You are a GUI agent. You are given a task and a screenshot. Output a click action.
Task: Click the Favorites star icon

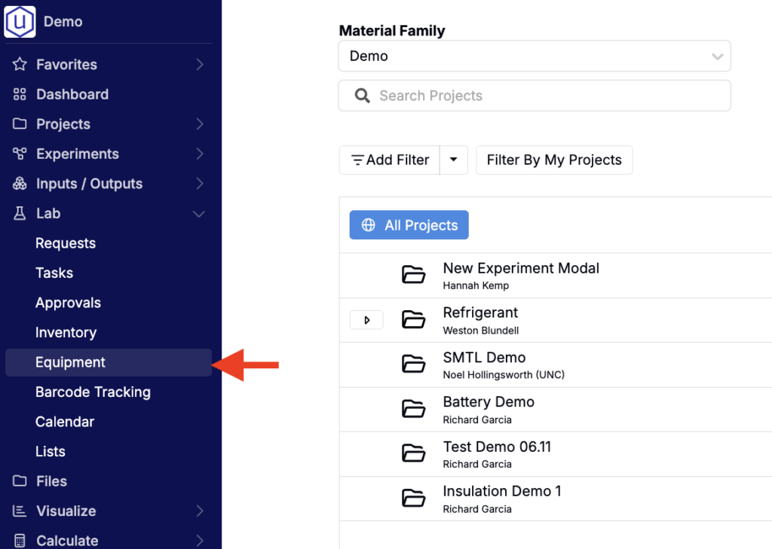(x=20, y=65)
